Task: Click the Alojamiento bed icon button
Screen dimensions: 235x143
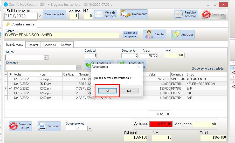Action: 126,14
